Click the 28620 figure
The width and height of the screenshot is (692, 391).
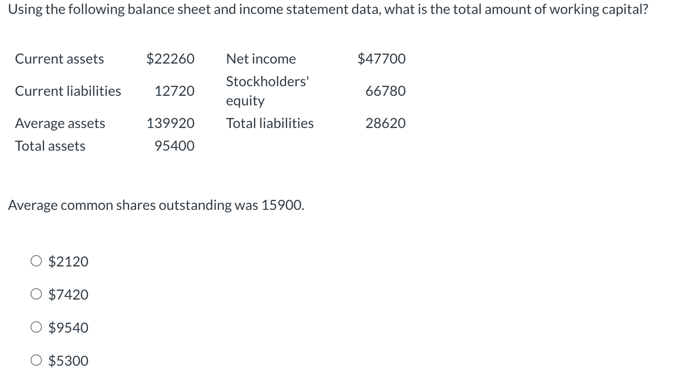385,123
